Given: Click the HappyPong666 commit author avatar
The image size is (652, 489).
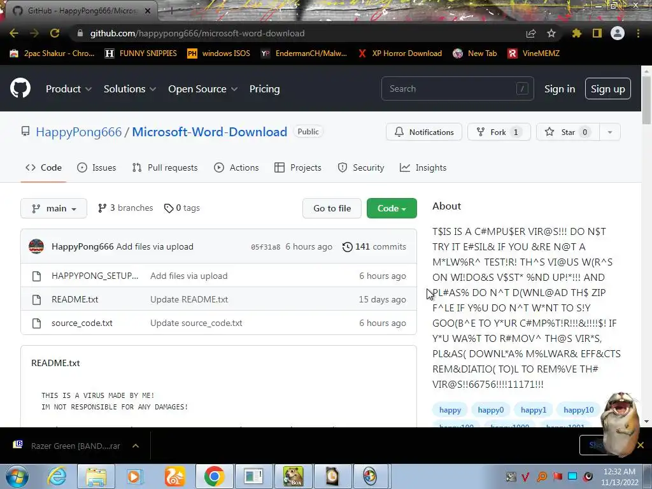Looking at the screenshot, I should (36, 246).
